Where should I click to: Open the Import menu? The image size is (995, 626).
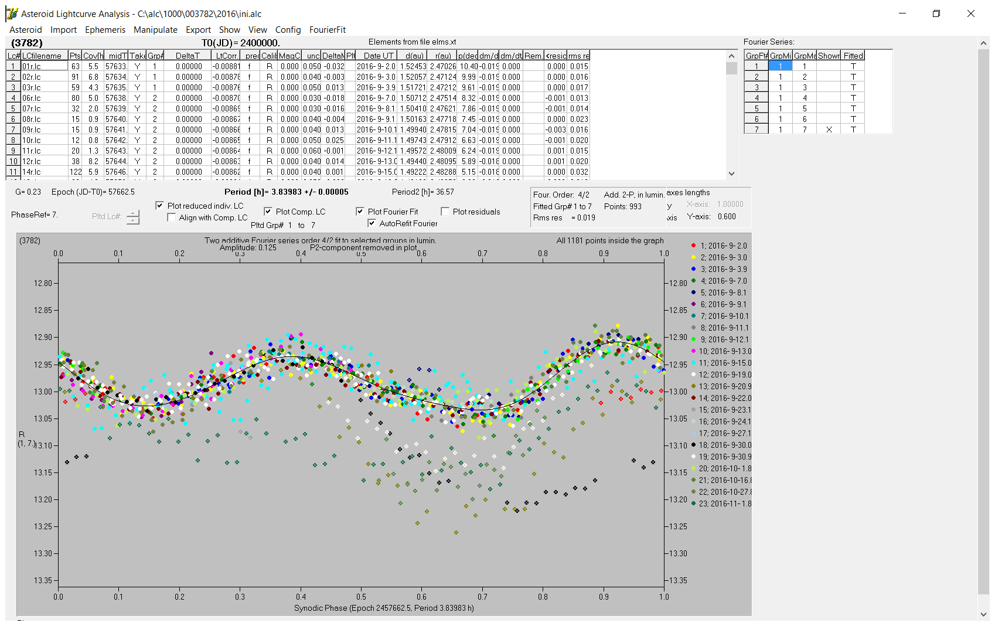click(x=63, y=30)
